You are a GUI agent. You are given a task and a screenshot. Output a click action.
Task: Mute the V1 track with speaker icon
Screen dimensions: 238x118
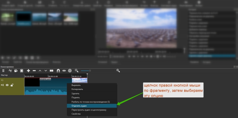click(2, 85)
